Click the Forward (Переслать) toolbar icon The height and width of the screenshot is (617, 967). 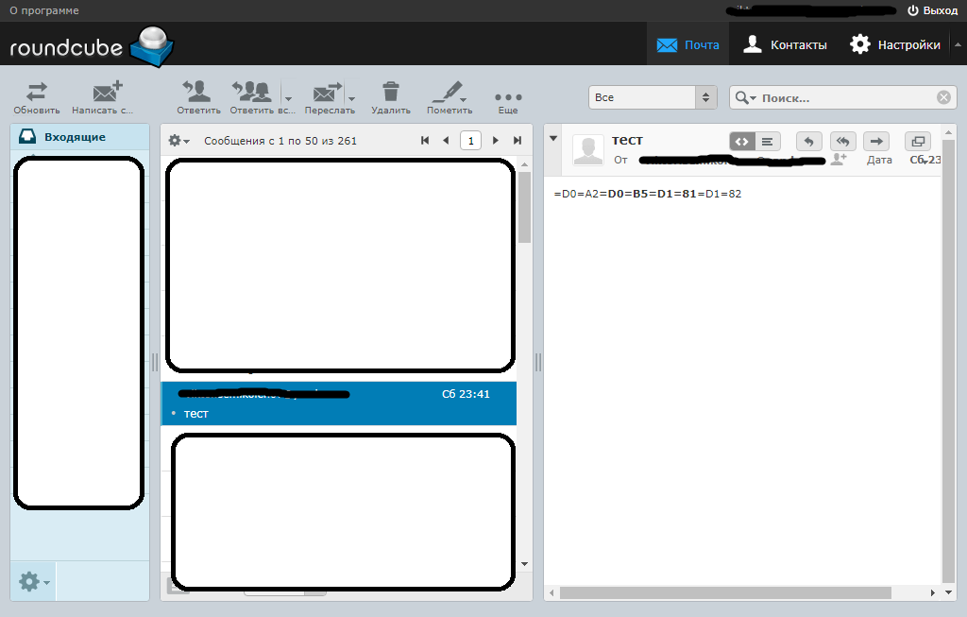(x=326, y=92)
